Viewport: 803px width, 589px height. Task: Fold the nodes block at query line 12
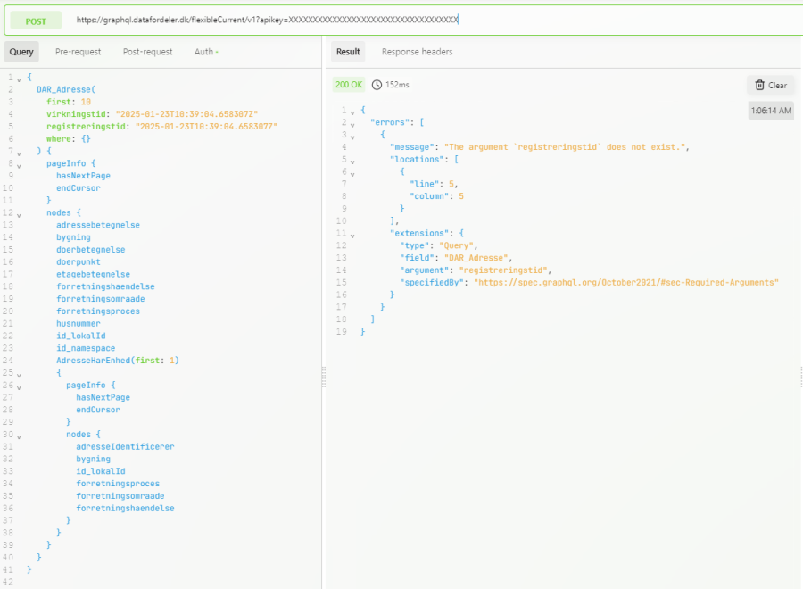19,213
